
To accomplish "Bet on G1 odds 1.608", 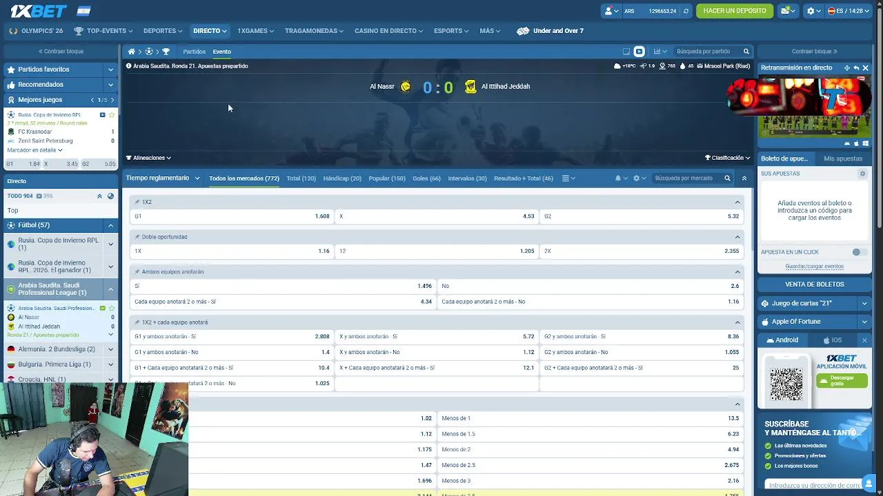I will pyautogui.click(x=232, y=216).
